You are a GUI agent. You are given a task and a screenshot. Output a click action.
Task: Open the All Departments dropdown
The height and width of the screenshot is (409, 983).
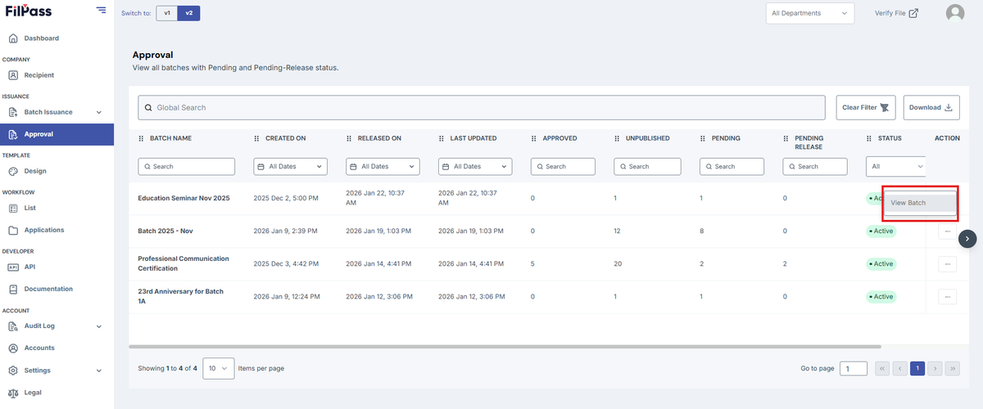pos(810,13)
